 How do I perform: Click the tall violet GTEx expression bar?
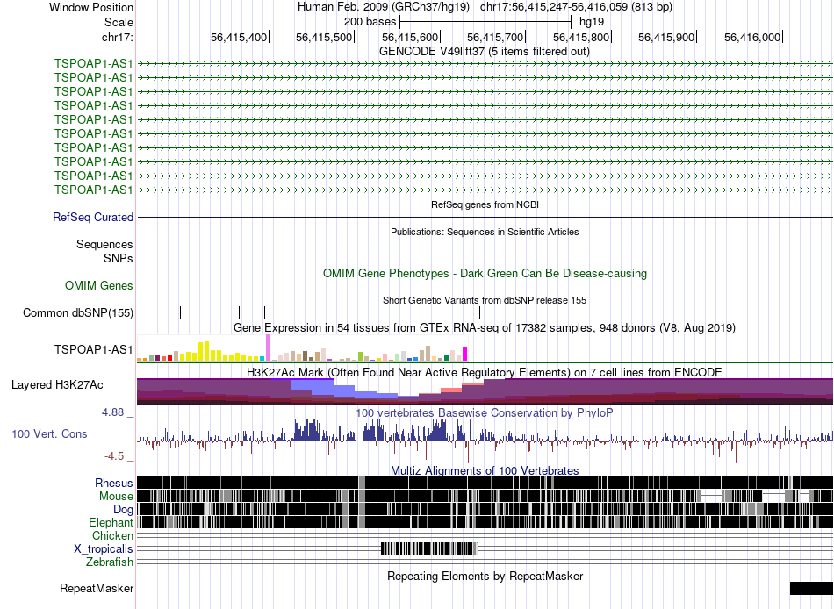pyautogui.click(x=268, y=347)
